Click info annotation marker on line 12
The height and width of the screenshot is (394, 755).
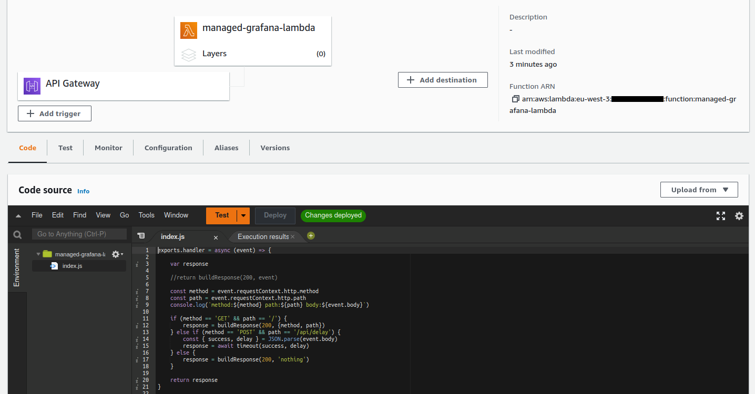tap(137, 326)
